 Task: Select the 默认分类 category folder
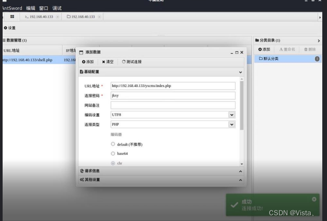pos(288,59)
